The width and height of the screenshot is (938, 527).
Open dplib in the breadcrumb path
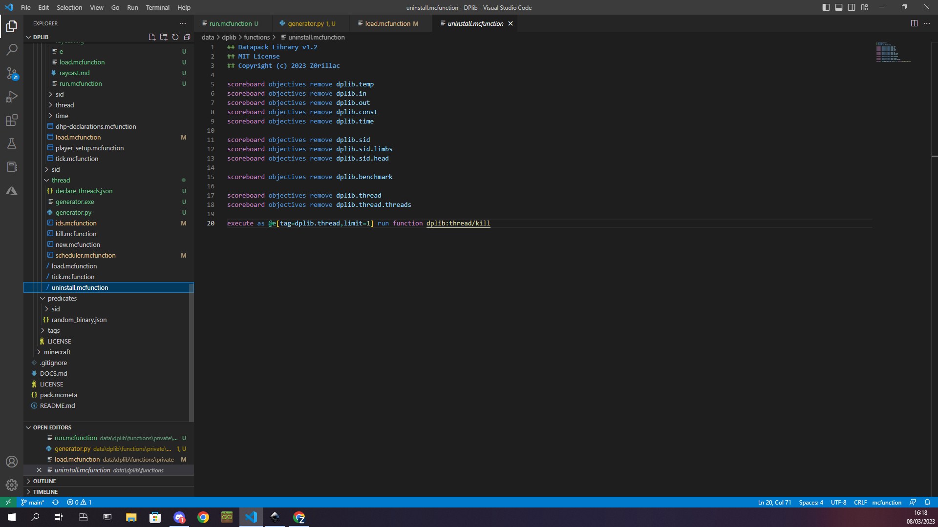[228, 37]
